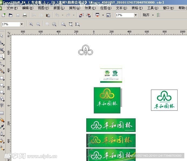Screen dimensions: 187x161
Task: Open the 排列(A) menu
Action: 75,8
